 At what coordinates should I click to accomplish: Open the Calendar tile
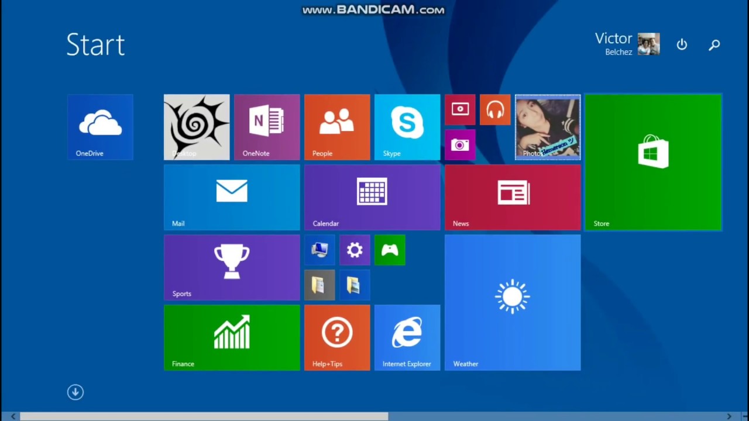point(372,197)
